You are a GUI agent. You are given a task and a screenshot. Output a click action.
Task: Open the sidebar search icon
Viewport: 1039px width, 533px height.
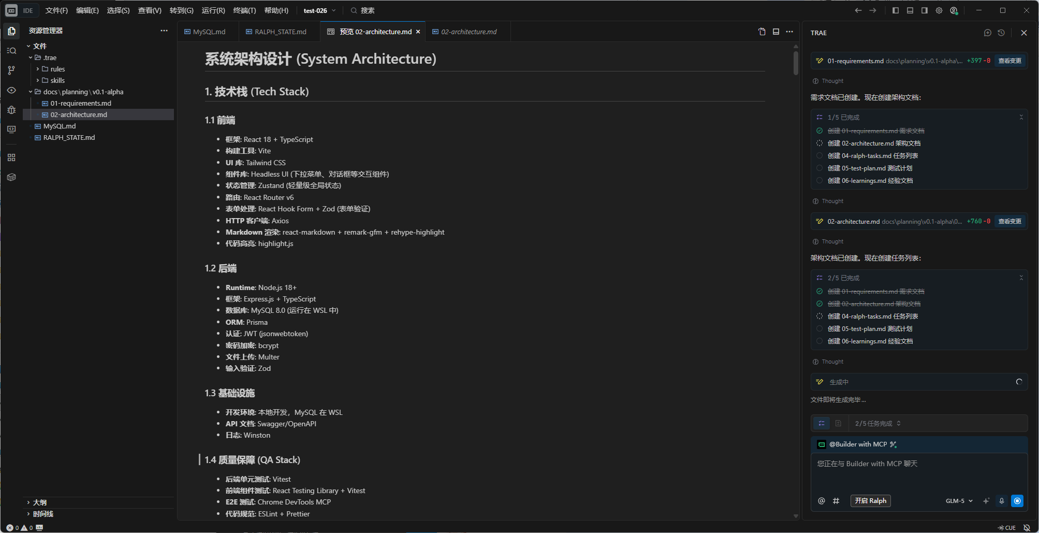coord(11,50)
